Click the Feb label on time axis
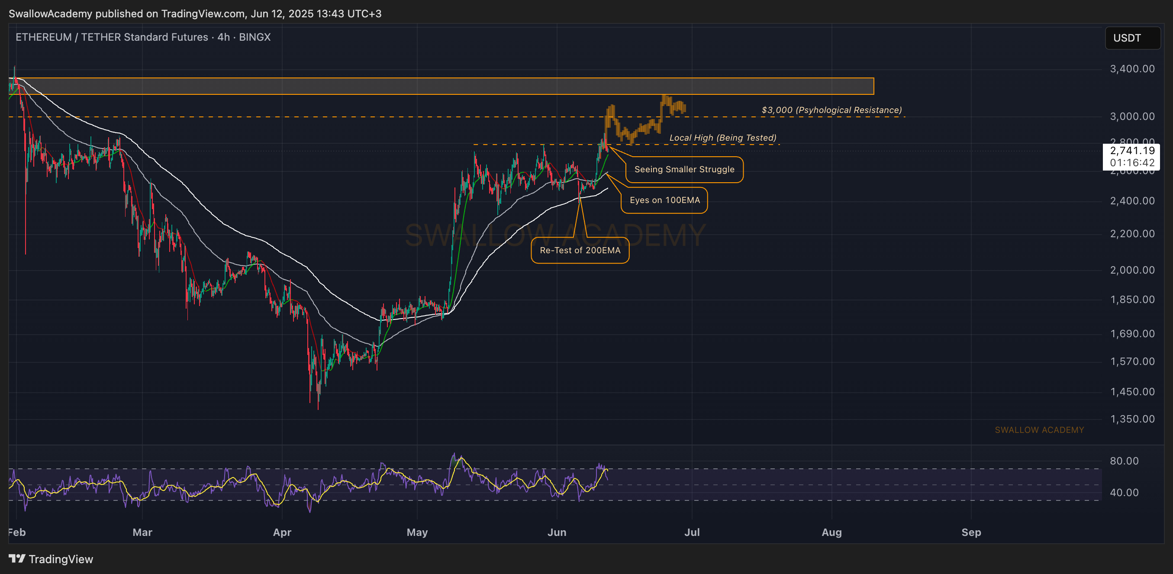 coord(17,532)
